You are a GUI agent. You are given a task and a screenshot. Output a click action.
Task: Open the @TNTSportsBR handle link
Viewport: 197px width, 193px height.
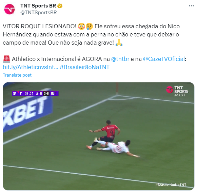click(39, 13)
